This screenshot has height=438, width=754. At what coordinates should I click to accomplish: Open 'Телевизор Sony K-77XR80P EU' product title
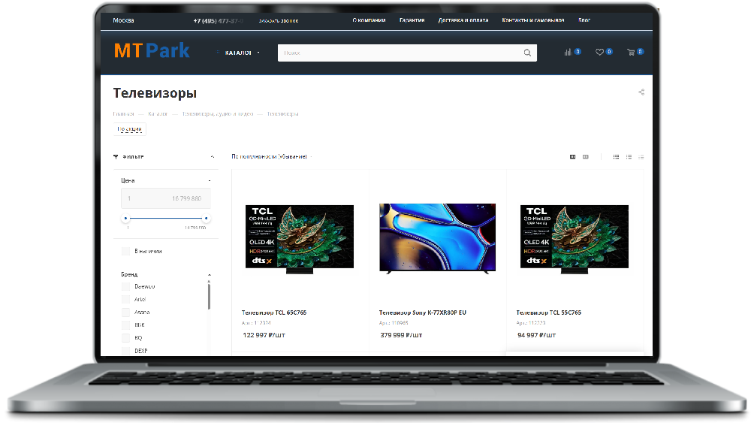tap(422, 313)
